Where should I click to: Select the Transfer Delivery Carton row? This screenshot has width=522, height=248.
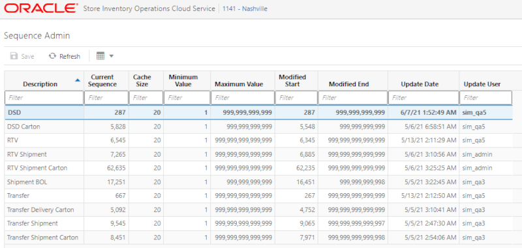coord(258,209)
